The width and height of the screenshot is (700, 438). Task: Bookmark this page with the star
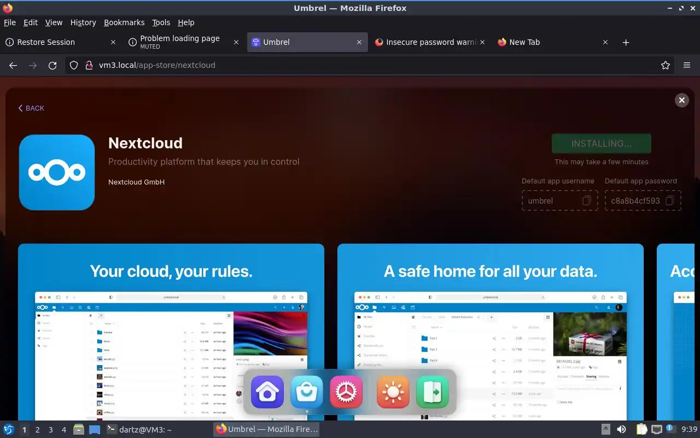(666, 65)
